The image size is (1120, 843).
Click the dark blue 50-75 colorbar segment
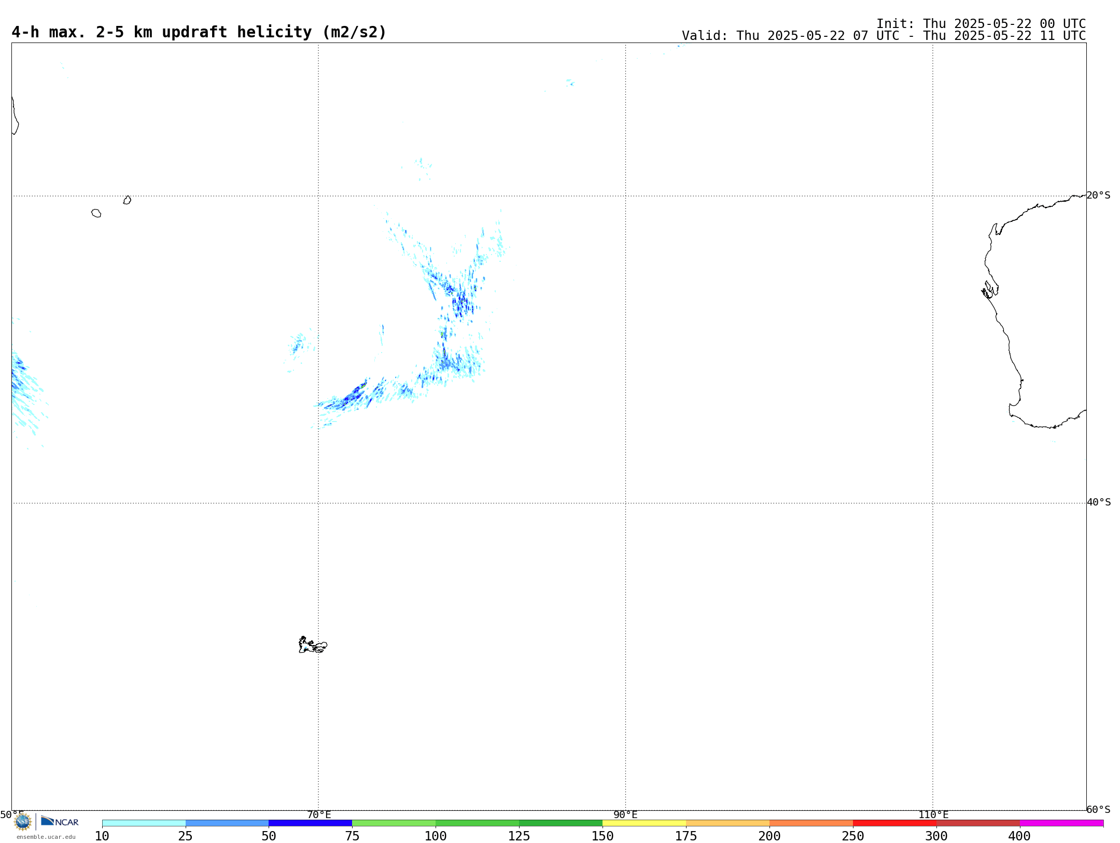coord(311,823)
